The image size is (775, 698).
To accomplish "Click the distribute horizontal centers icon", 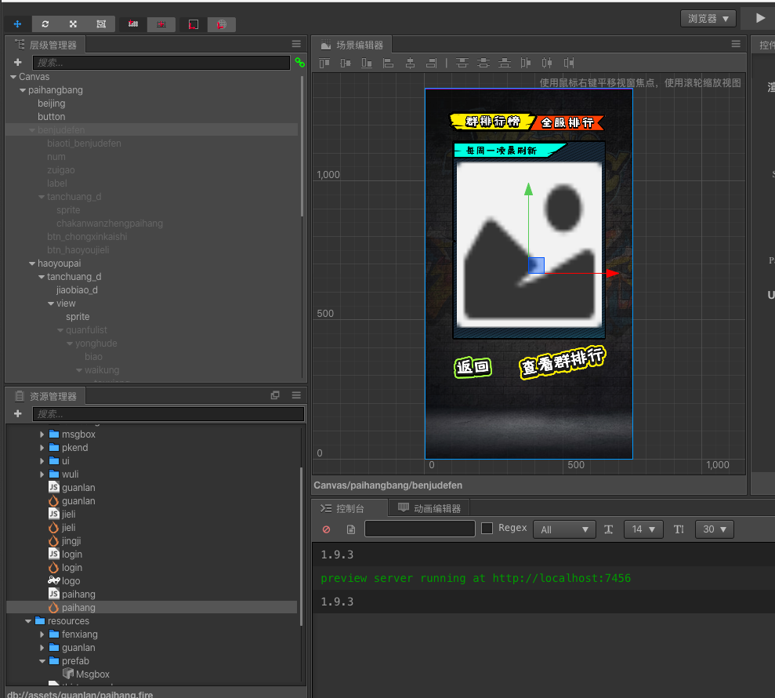I will point(547,63).
